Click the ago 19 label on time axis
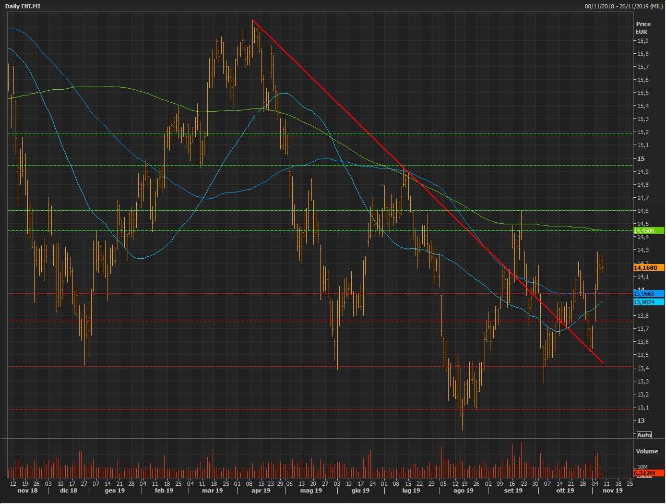This screenshot has height=504, width=666. click(463, 490)
